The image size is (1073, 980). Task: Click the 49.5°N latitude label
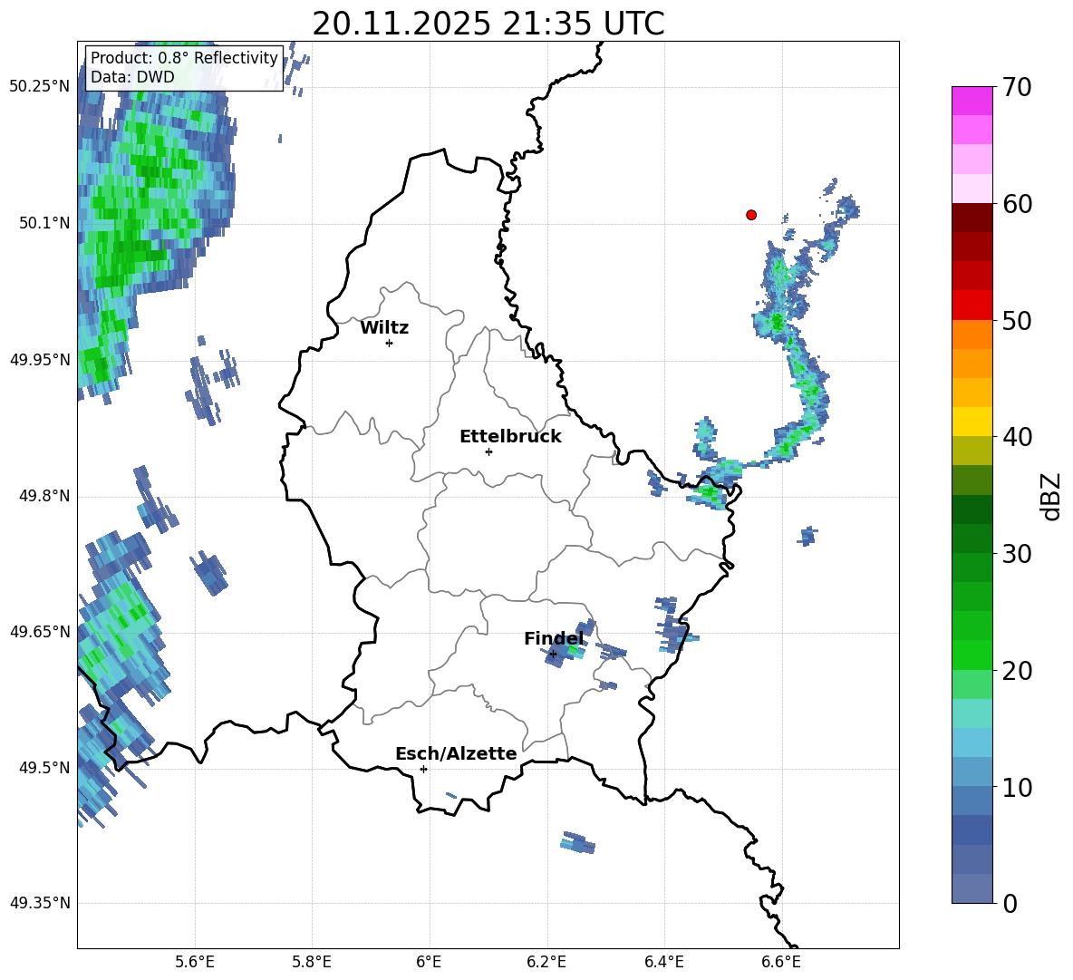(x=44, y=768)
